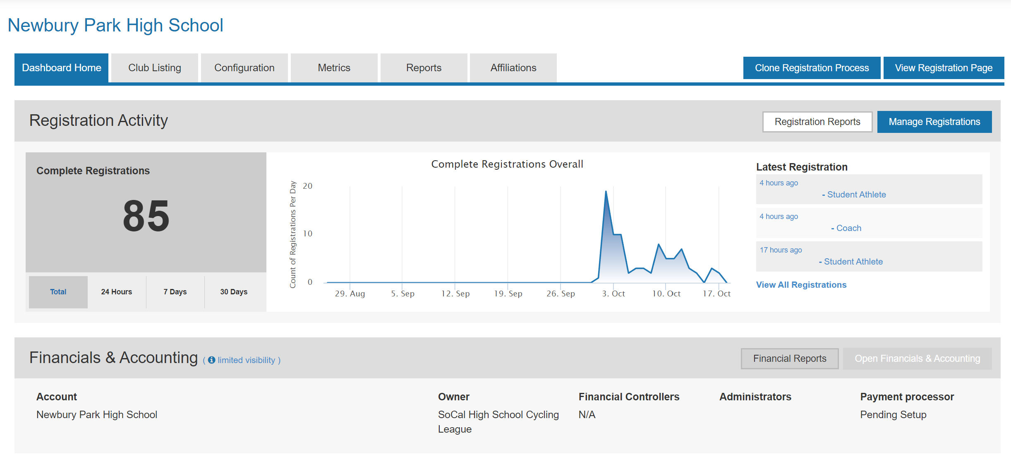This screenshot has height=462, width=1011.
Task: Open Registration Reports
Action: 817,122
